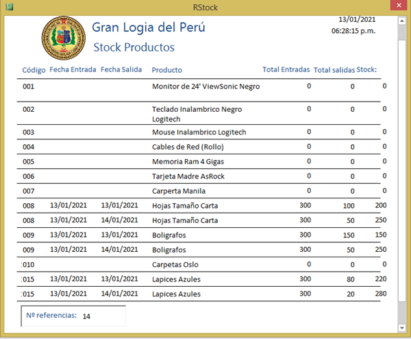Select code 002
This screenshot has height=339, width=411.
point(29,109)
